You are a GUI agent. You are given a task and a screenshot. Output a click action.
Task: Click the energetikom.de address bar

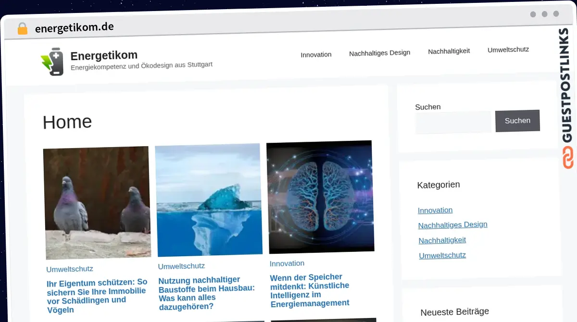pos(75,27)
